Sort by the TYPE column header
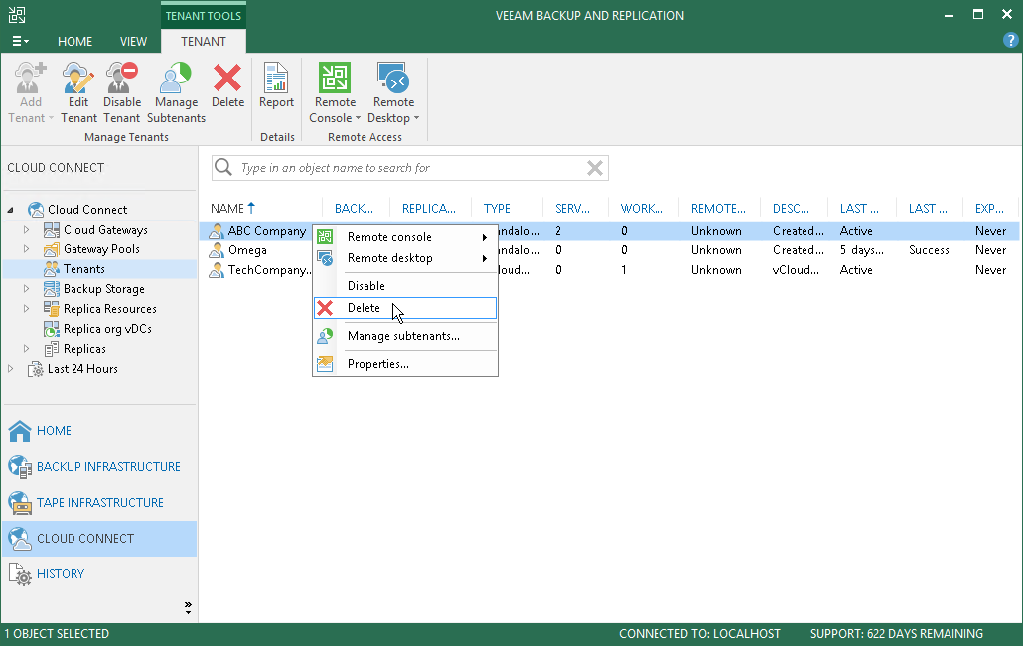 [x=498, y=208]
